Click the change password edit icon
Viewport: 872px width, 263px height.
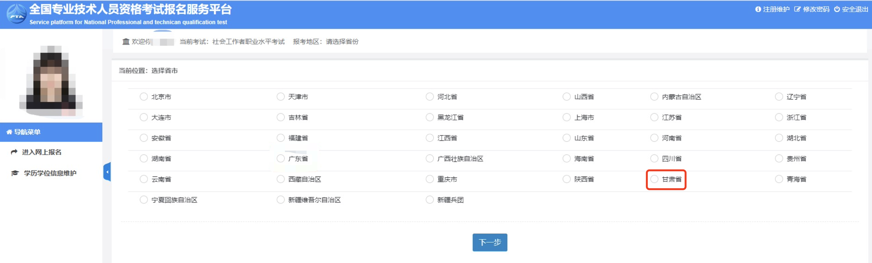point(798,9)
